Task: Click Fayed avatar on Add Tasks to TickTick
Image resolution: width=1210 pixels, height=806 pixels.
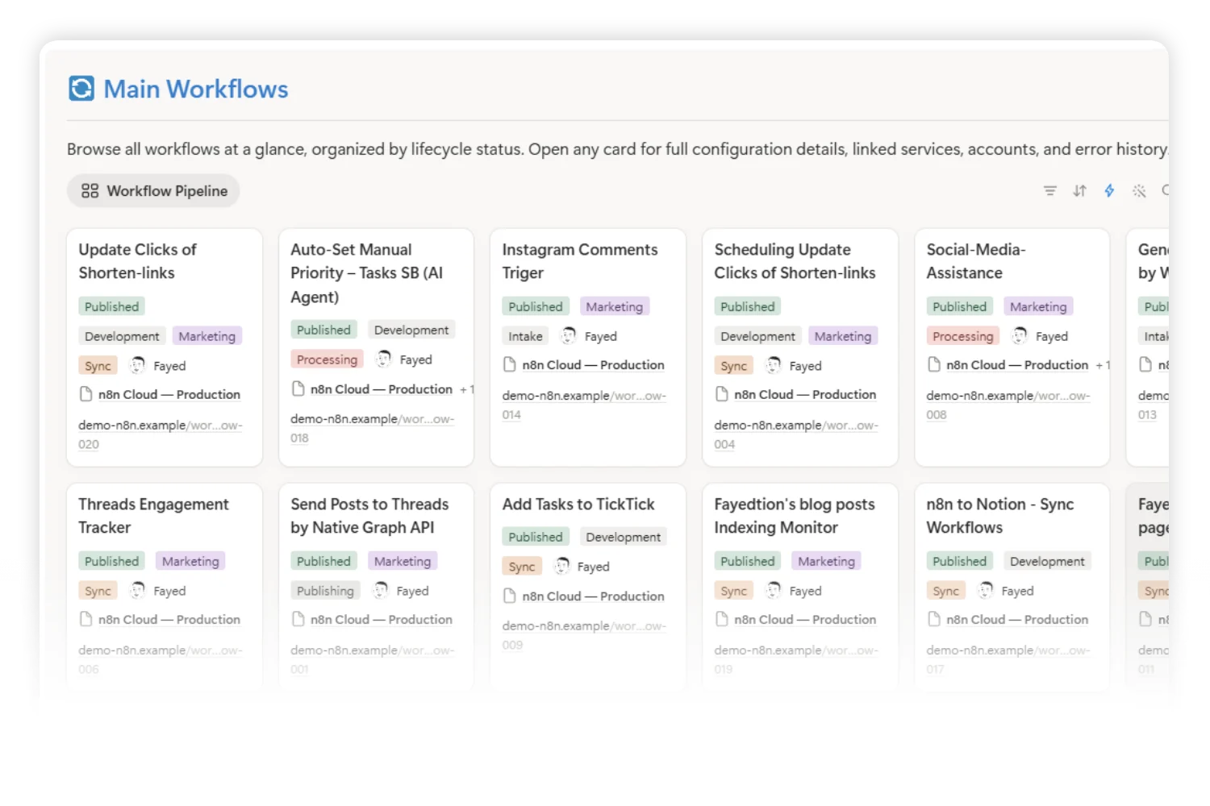Action: tap(562, 567)
